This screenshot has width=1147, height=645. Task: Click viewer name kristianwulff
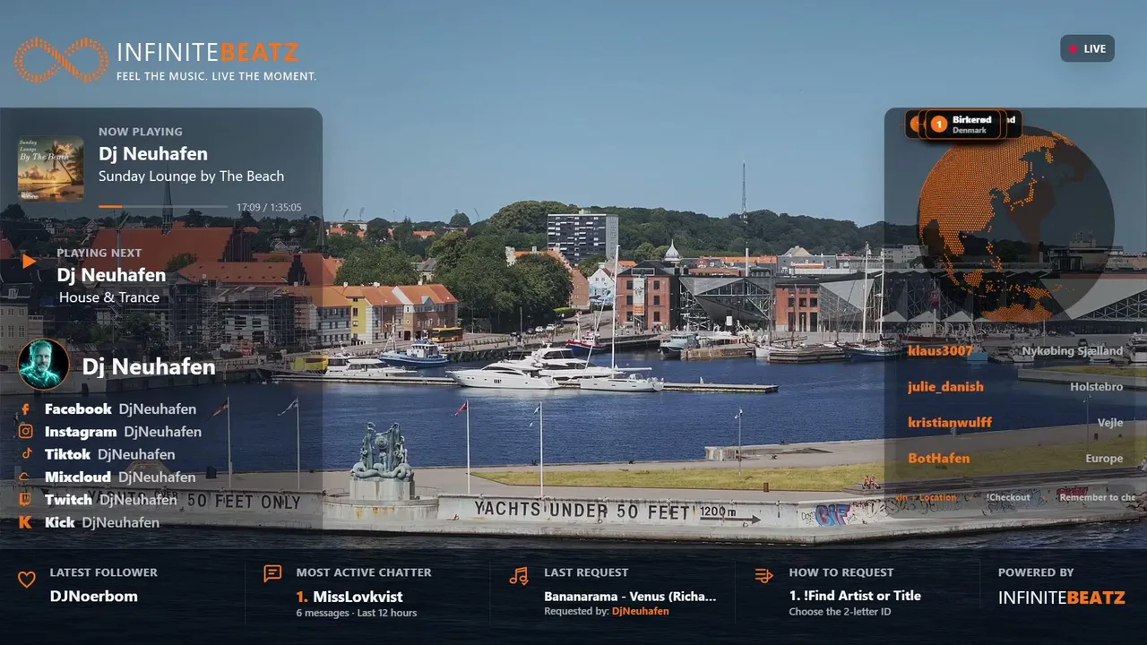(950, 423)
